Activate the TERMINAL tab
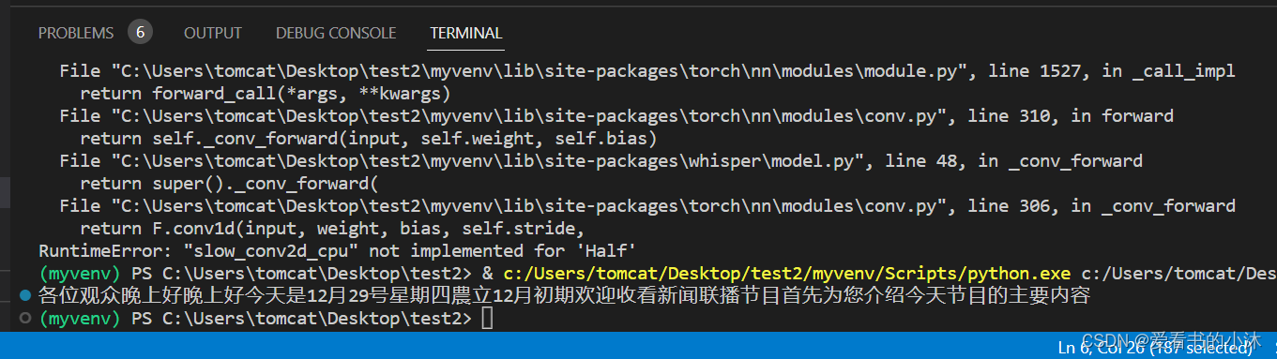Viewport: 1277px width, 359px height. point(466,33)
